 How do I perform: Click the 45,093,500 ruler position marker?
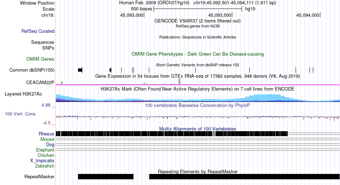[x=220, y=15]
